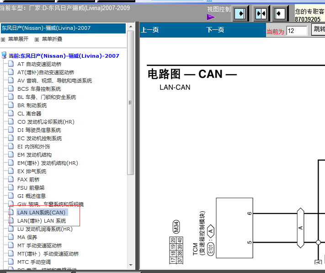The width and height of the screenshot is (325, 273).
Task: Click document icon beside MT 手动变速驱动桥
Action: [11, 245]
